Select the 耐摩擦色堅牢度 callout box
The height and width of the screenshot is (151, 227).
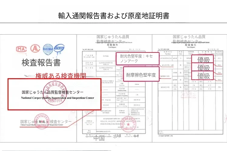[141, 75]
